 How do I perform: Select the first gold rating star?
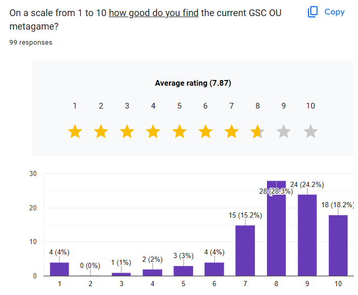[x=75, y=131]
